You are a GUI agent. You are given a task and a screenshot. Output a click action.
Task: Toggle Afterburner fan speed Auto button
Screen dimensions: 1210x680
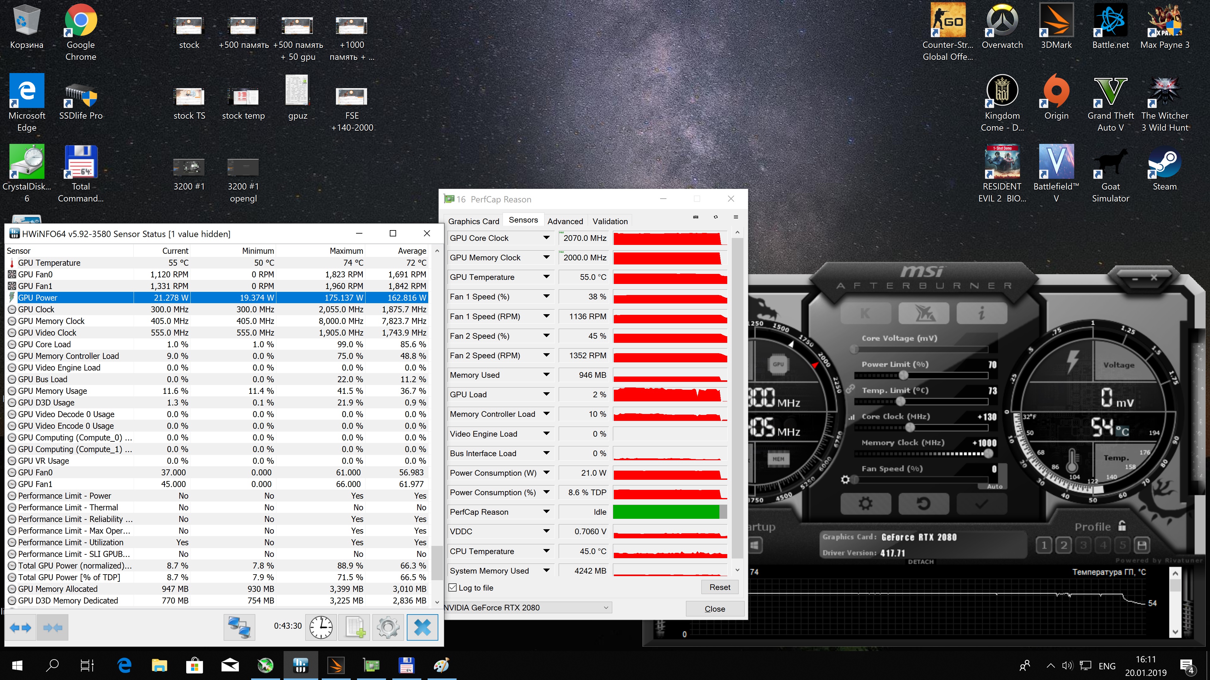[x=994, y=487]
